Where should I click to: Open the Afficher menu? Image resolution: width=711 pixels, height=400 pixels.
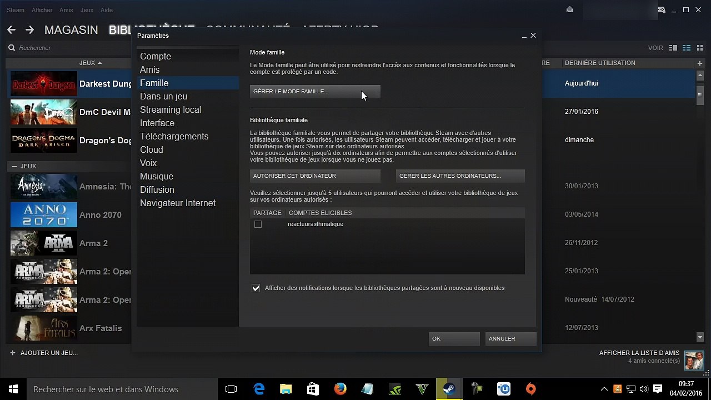click(x=42, y=10)
